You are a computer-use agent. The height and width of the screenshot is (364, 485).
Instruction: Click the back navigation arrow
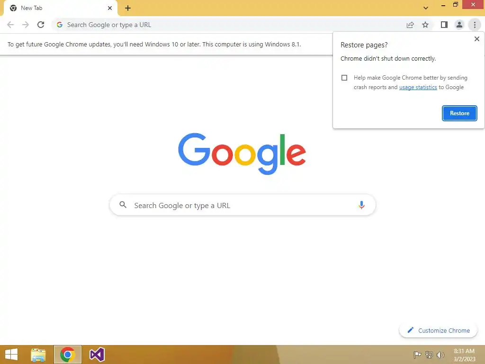point(10,25)
